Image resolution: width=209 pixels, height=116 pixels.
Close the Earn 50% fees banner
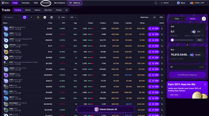click(x=205, y=84)
